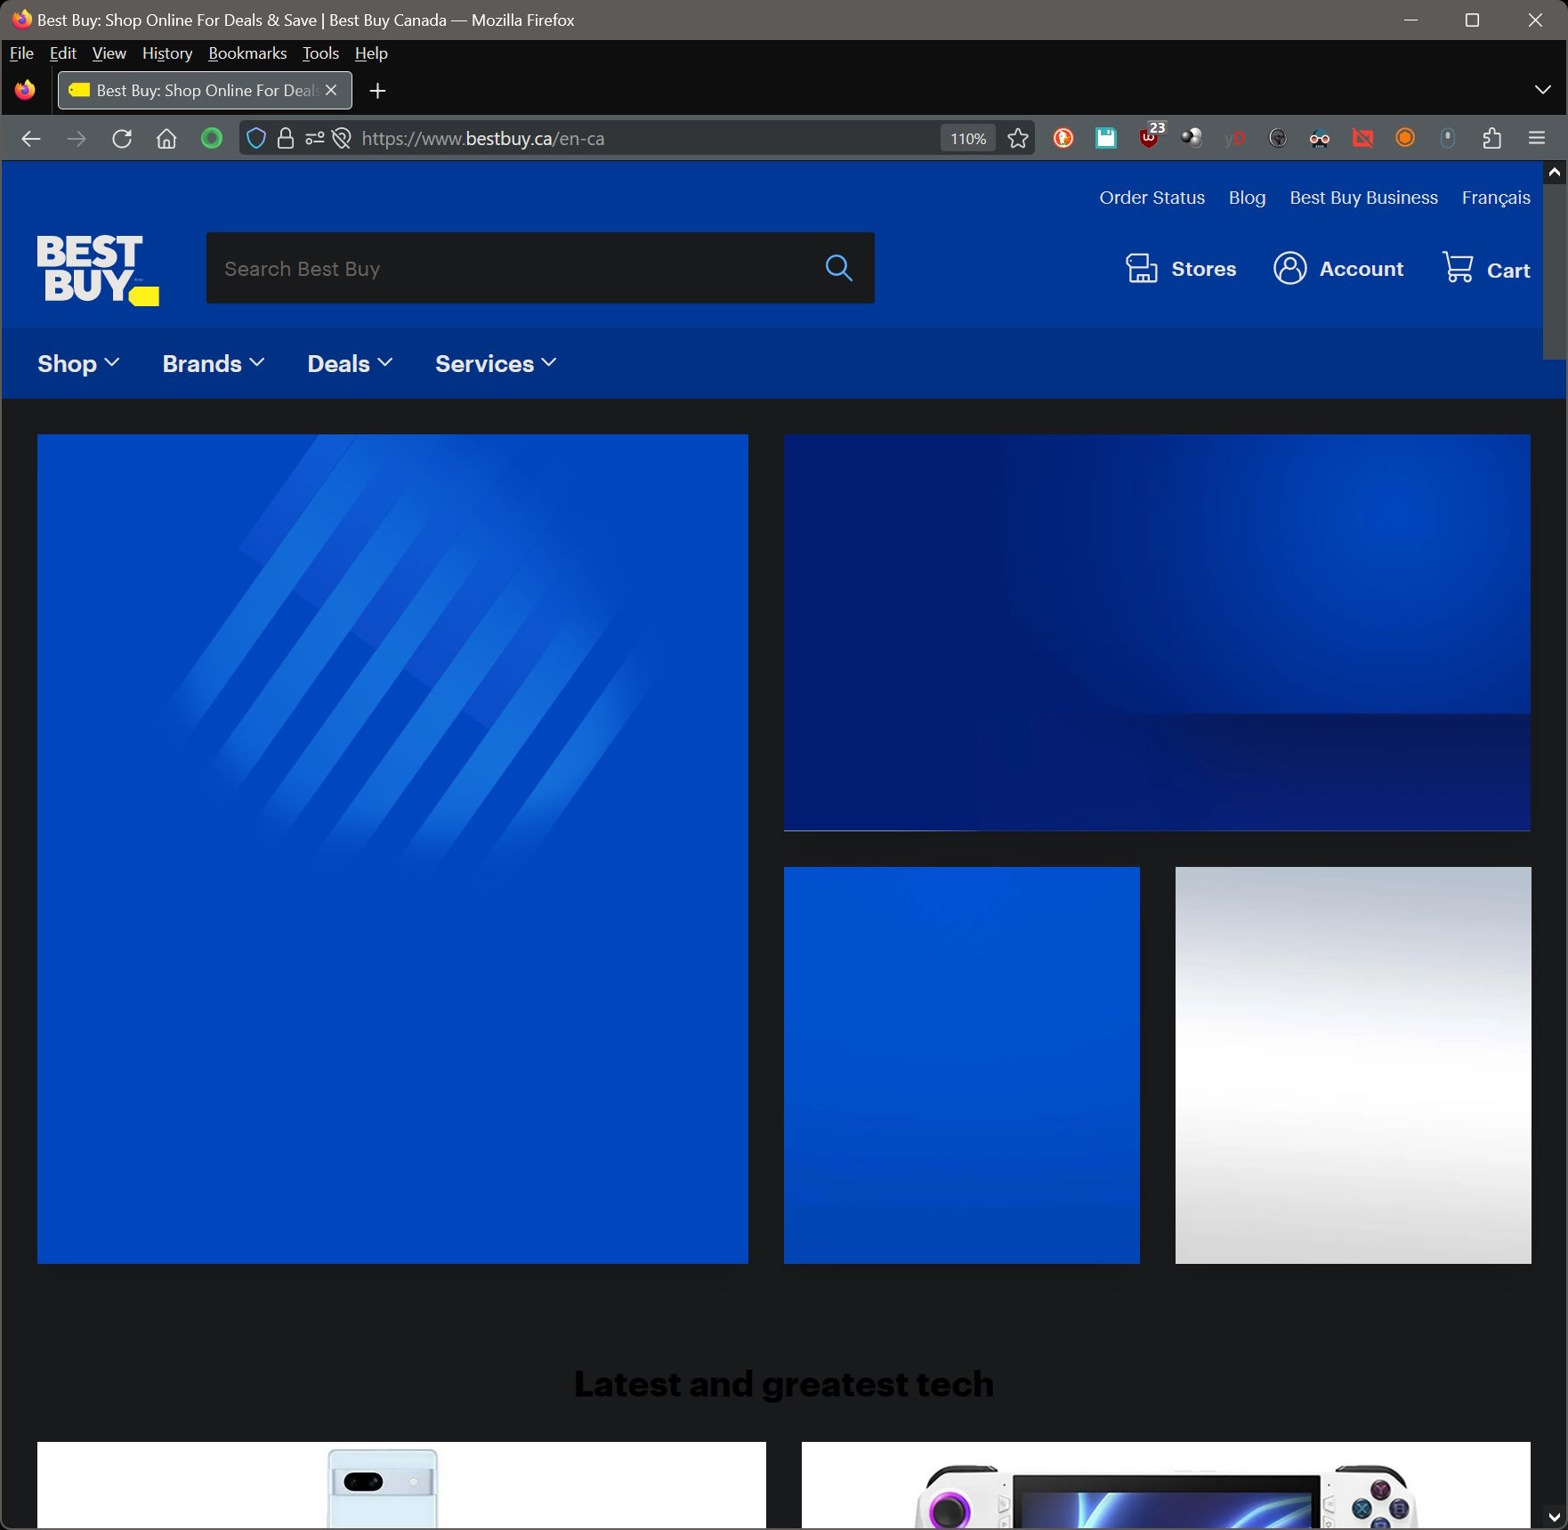1568x1530 pixels.
Task: Click the Stores store-locator icon
Action: tap(1142, 268)
